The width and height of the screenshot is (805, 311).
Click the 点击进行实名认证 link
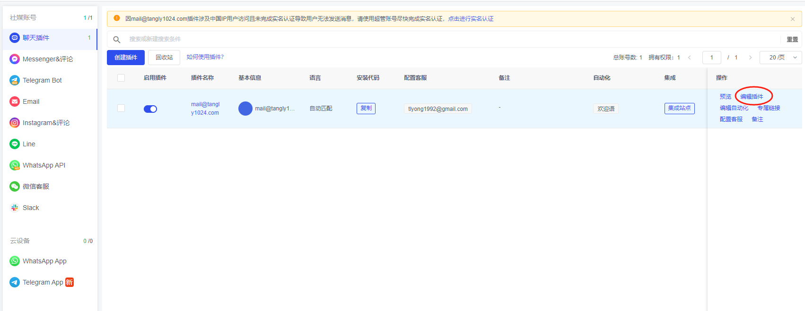click(x=471, y=19)
